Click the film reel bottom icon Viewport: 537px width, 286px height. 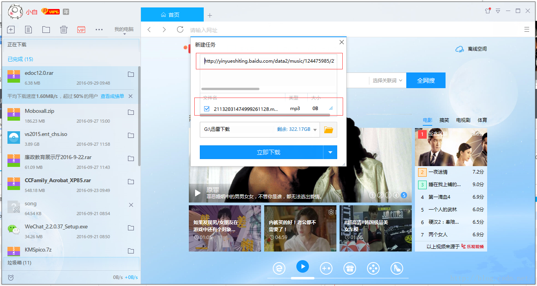(x=373, y=268)
